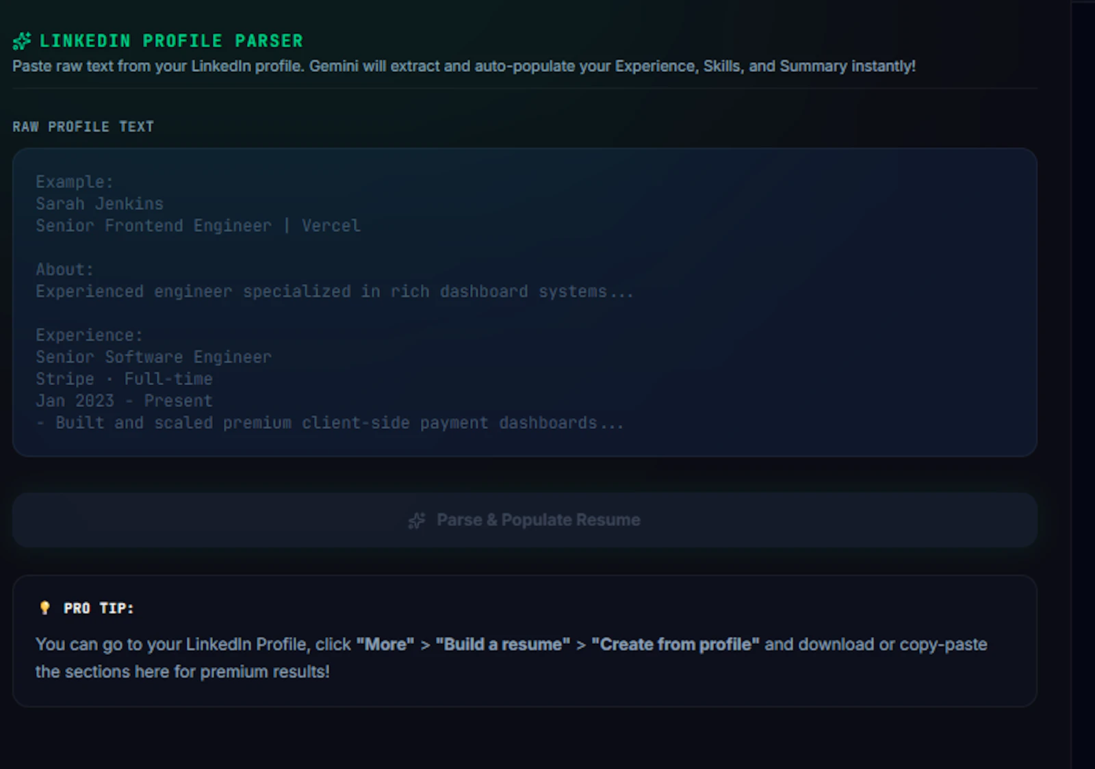The width and height of the screenshot is (1095, 769).
Task: Click the sparkle icon inside the Parse button
Action: pyautogui.click(x=417, y=521)
